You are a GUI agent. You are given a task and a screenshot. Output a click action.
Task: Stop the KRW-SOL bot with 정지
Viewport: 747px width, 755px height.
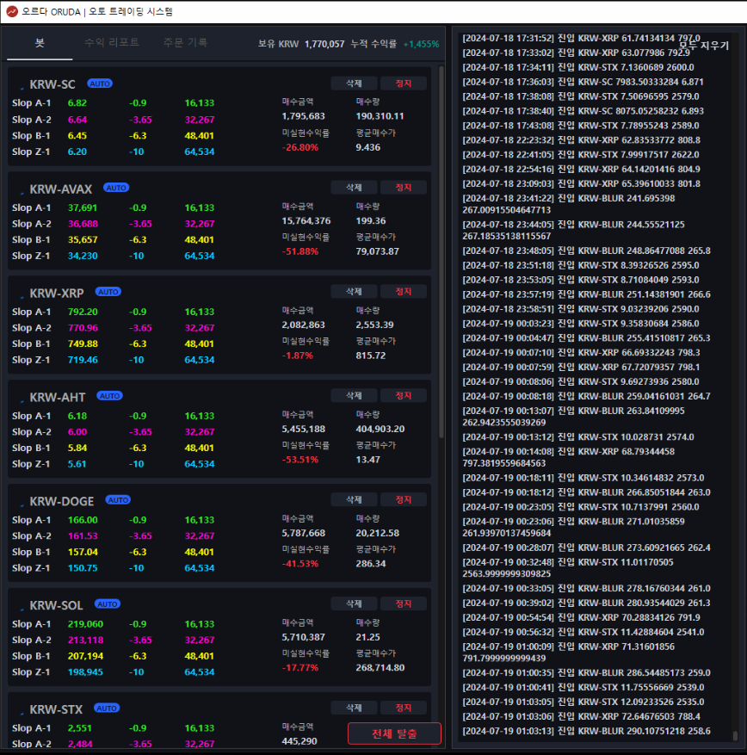pyautogui.click(x=404, y=603)
